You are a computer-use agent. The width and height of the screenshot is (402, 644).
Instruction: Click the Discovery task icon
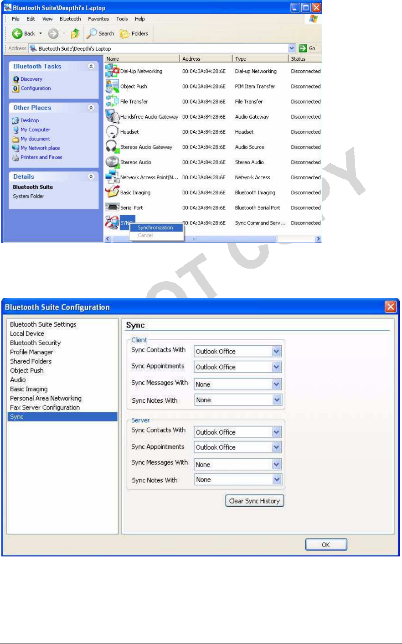click(16, 79)
